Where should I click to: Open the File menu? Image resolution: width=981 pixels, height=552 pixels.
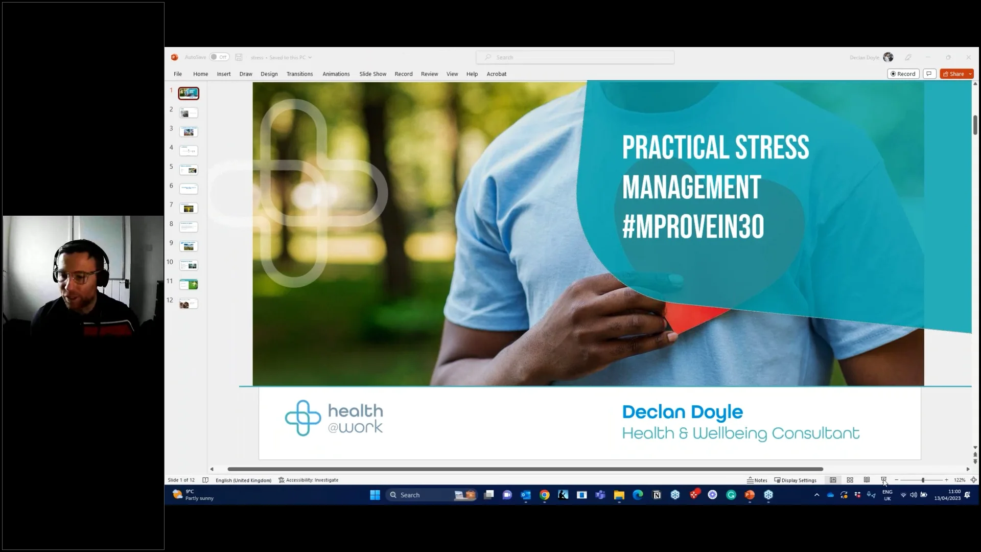[178, 74]
